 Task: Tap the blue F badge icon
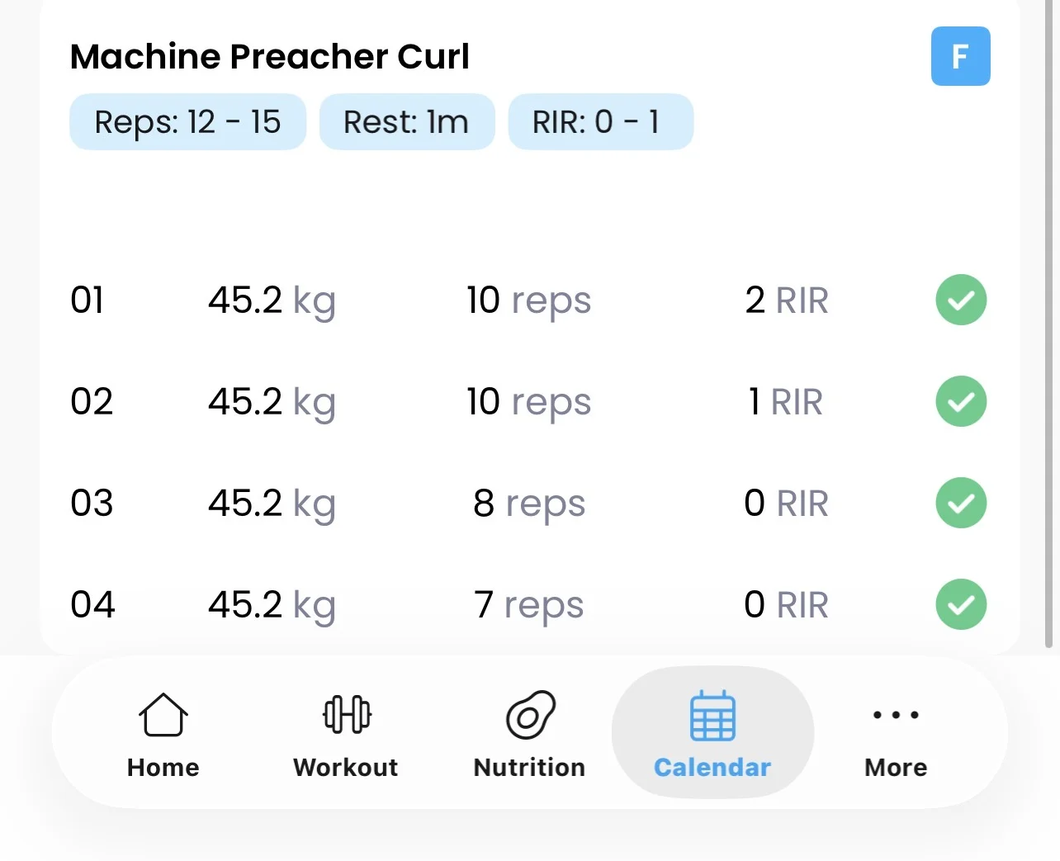click(x=960, y=56)
